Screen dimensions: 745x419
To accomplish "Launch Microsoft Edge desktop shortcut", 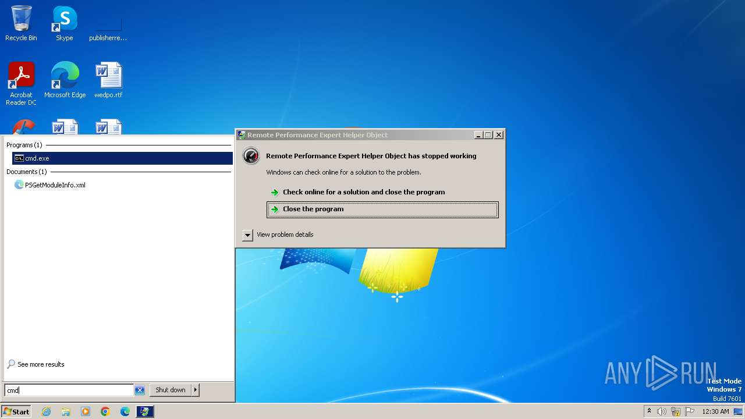I will tap(65, 80).
